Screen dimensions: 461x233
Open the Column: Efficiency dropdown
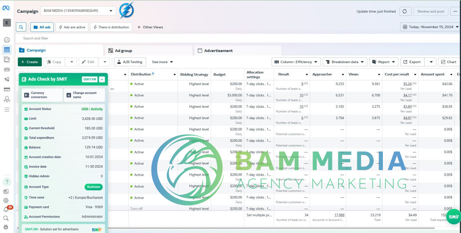click(296, 62)
